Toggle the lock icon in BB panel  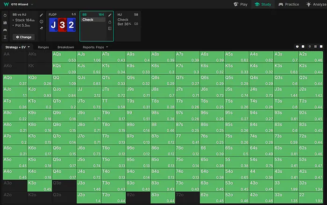(110, 22)
